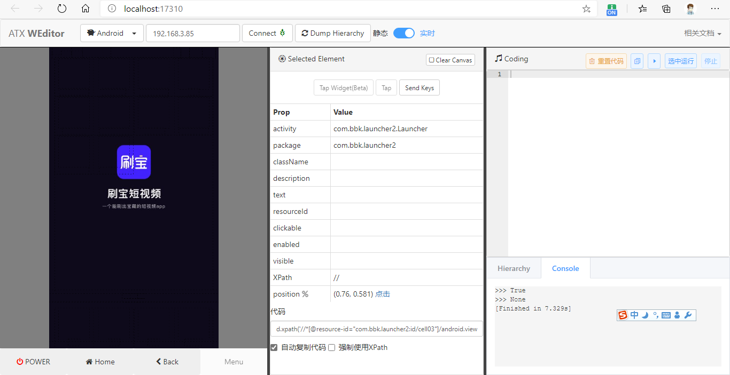The height and width of the screenshot is (375, 730).
Task: Open the IME soft keyboard icon
Action: point(666,315)
